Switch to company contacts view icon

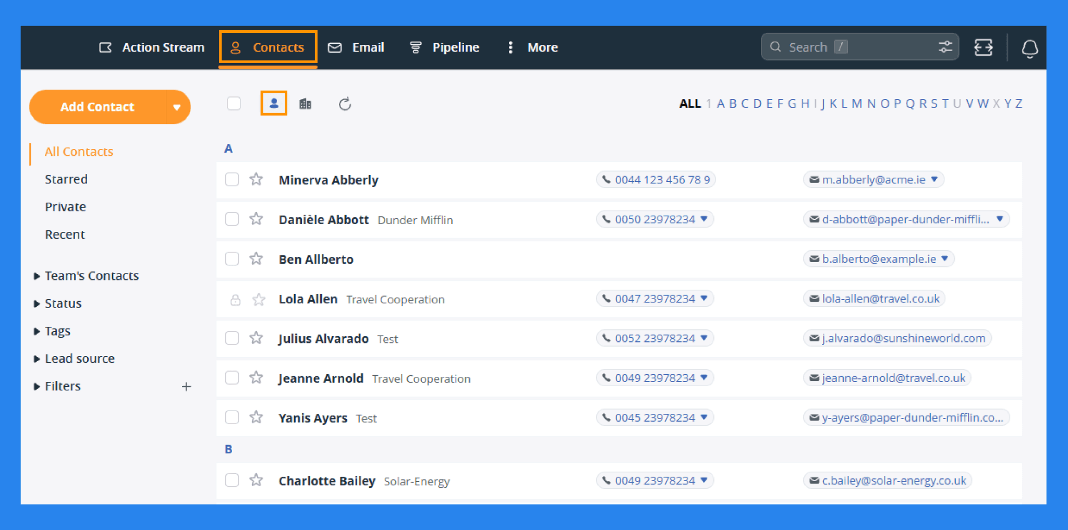pyautogui.click(x=306, y=104)
